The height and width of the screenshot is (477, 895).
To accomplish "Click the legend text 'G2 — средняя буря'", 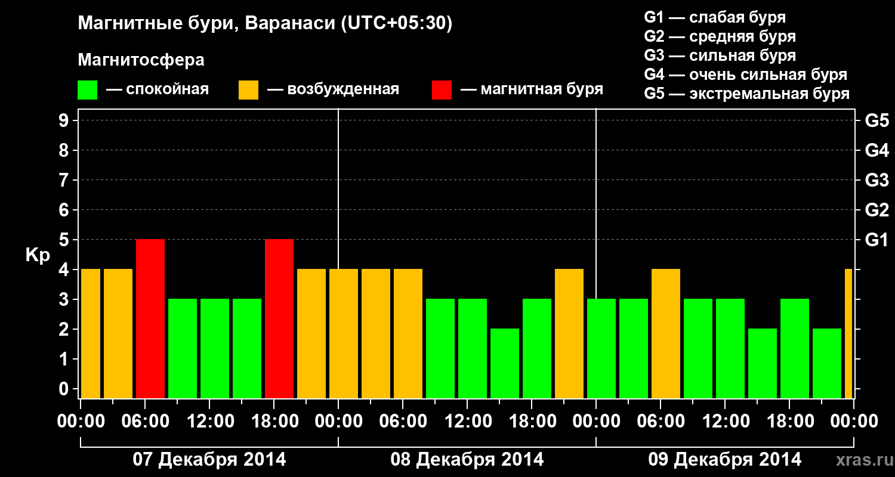I will [720, 36].
